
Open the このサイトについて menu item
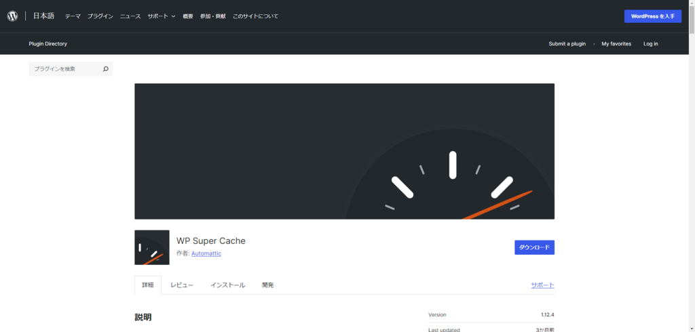[256, 16]
